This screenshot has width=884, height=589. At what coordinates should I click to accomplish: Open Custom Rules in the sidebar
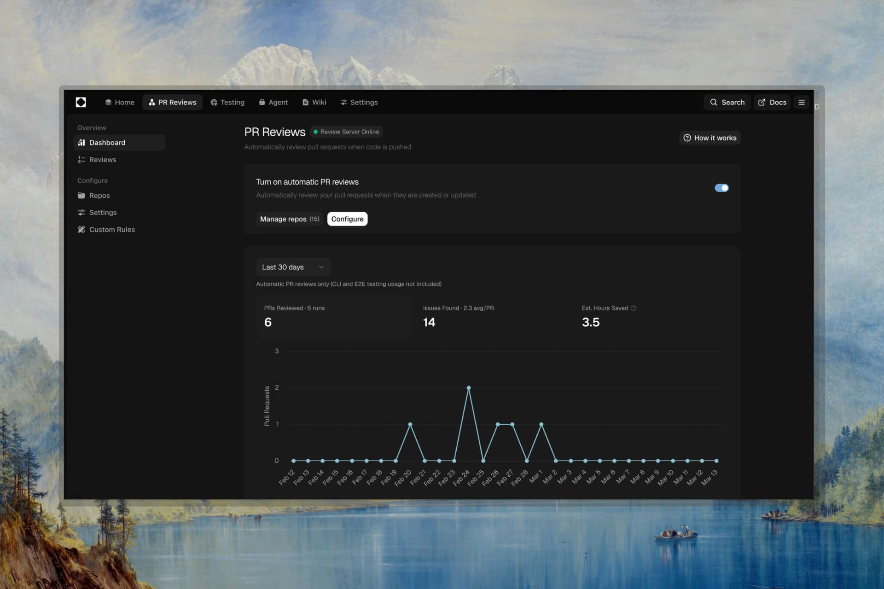(119, 230)
